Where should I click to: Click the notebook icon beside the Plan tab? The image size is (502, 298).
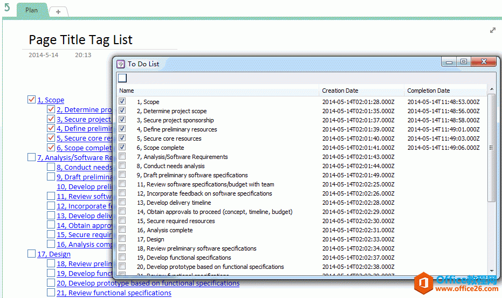click(7, 8)
